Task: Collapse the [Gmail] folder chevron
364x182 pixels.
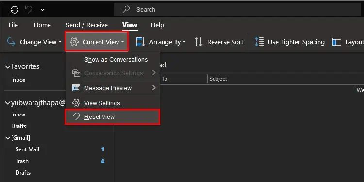Action: [8, 138]
